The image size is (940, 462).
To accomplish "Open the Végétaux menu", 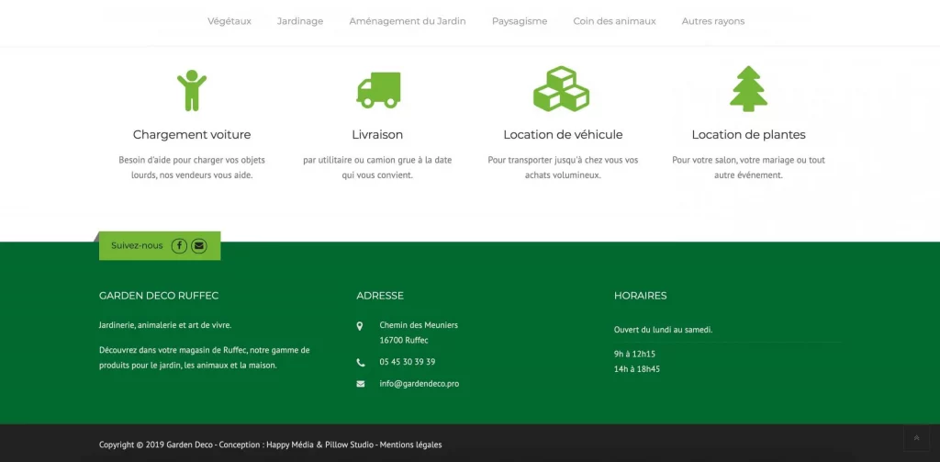I will 229,21.
